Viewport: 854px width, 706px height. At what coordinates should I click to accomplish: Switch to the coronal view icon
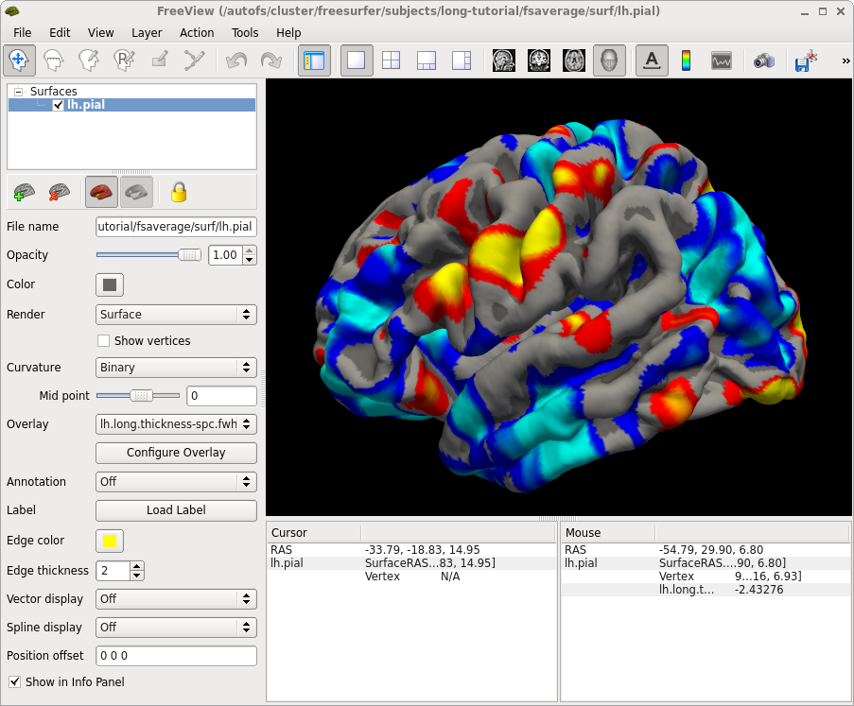coord(539,60)
